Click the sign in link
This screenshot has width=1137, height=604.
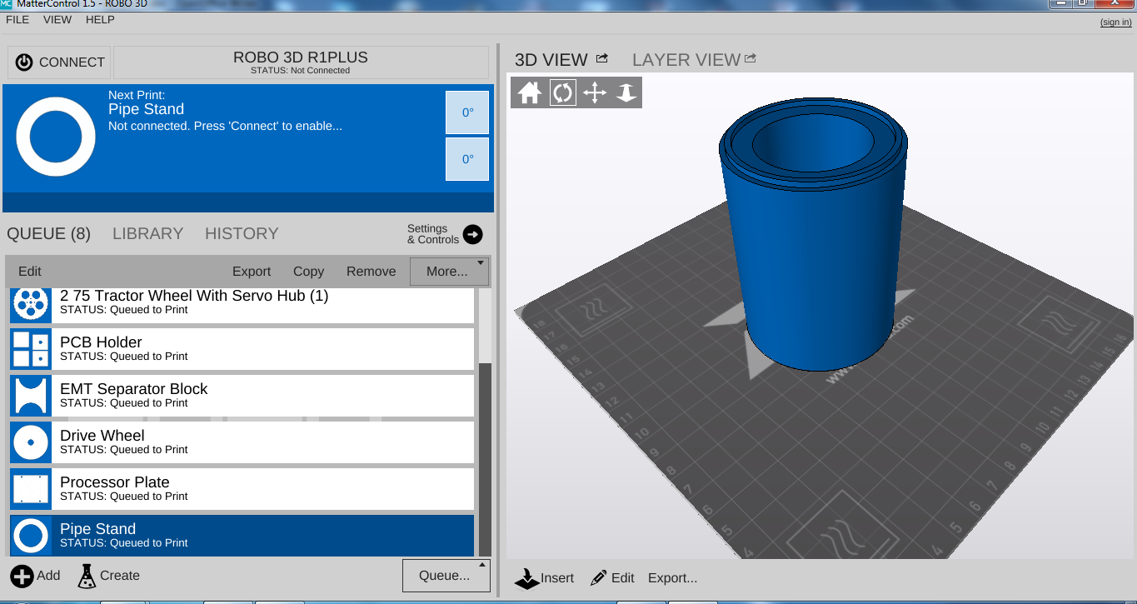coord(1115,22)
